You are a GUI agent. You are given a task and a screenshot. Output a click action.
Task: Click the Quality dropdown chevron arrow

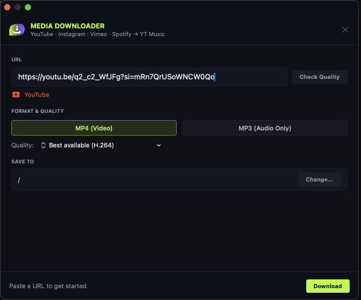159,145
